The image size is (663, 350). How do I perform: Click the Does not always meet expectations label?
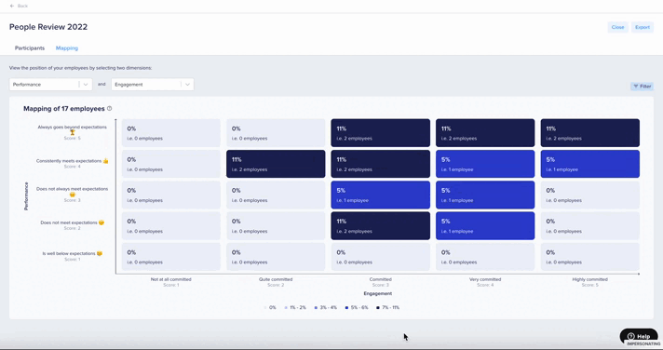[x=73, y=189]
